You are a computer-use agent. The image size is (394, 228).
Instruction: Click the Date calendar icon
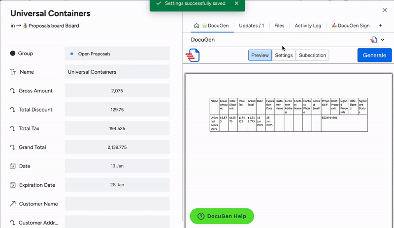(x=13, y=166)
